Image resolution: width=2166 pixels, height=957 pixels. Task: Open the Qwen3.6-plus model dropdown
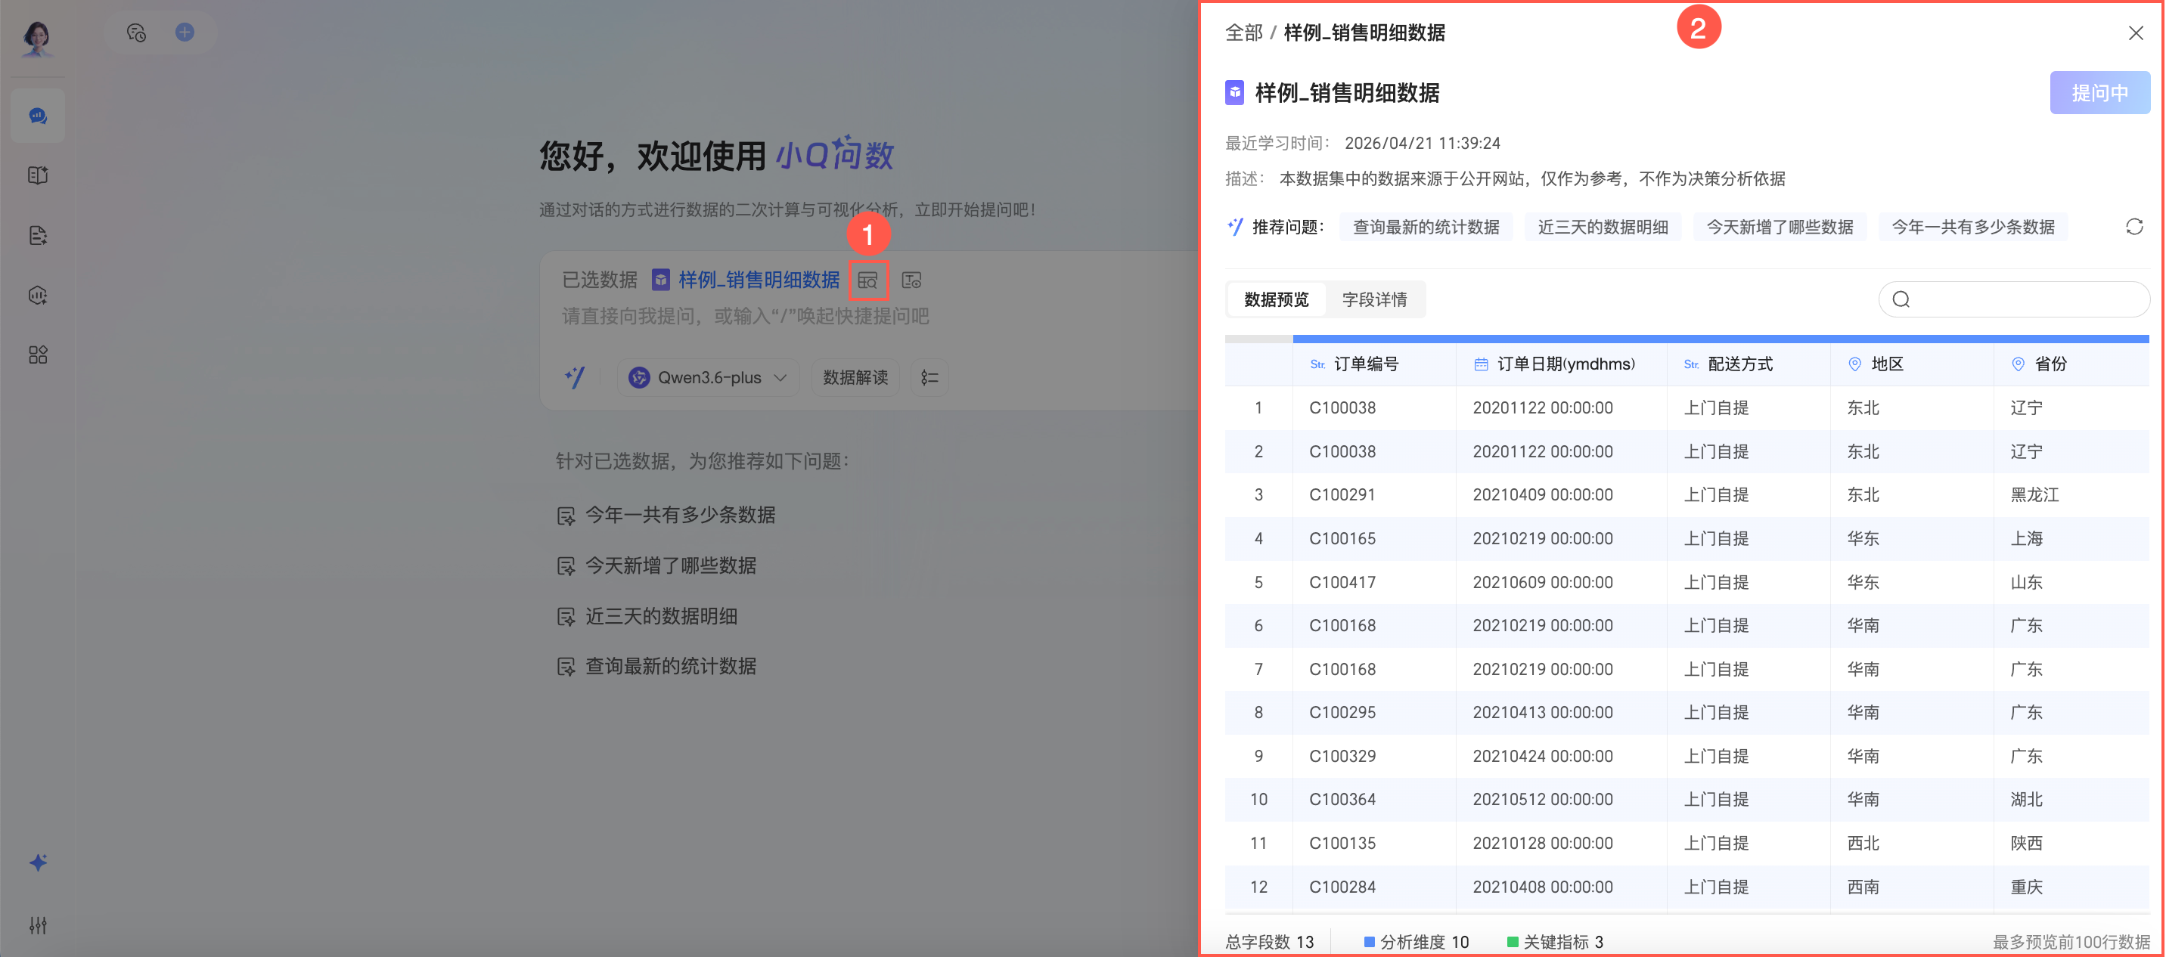click(709, 377)
